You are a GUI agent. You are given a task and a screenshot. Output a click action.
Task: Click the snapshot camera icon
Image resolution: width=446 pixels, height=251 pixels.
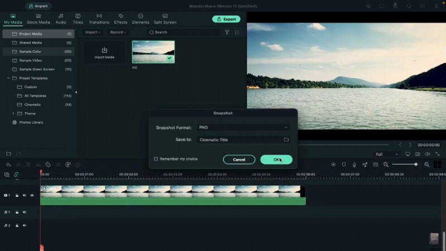pos(418,154)
